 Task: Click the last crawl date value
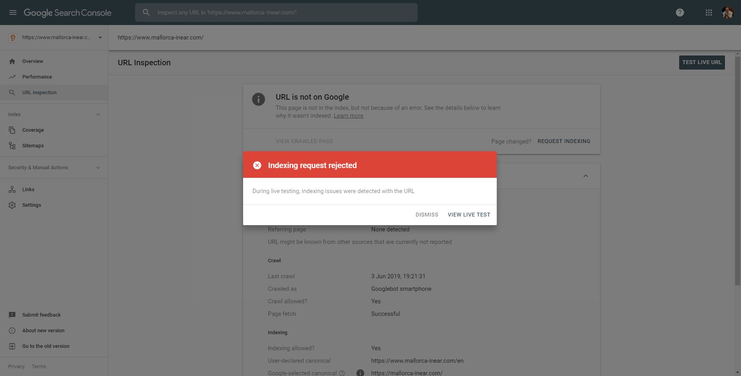click(398, 276)
